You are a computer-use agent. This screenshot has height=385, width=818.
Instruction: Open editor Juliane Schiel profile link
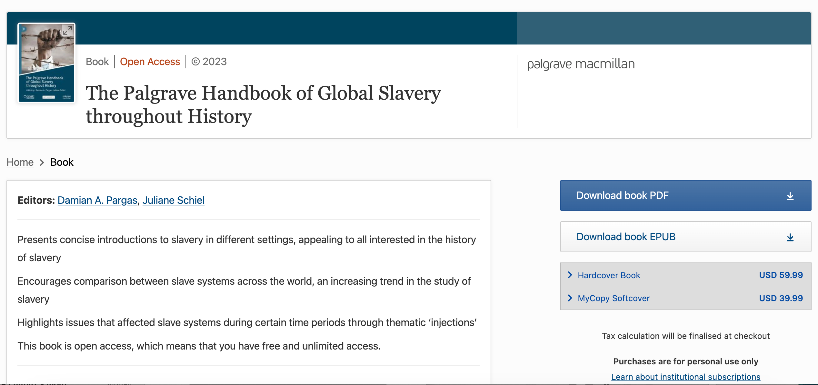point(174,200)
